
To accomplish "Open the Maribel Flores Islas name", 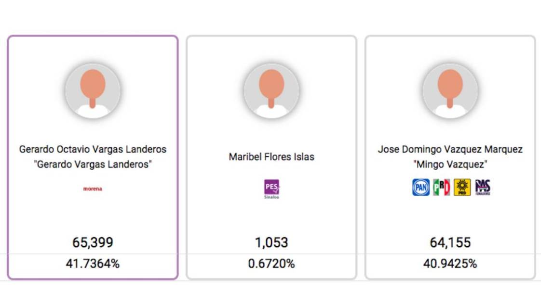I will click(x=271, y=157).
